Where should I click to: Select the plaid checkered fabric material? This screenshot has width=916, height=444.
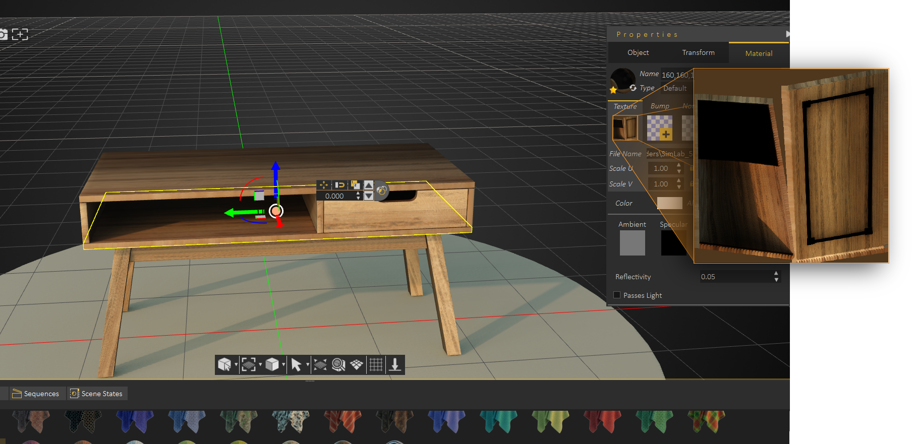pyautogui.click(x=706, y=422)
